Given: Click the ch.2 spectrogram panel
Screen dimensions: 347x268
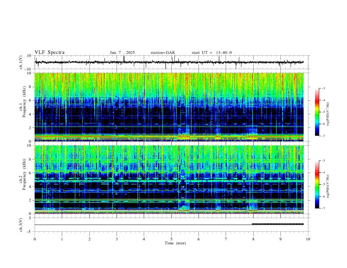Looking at the screenshot, I should coord(169,180).
